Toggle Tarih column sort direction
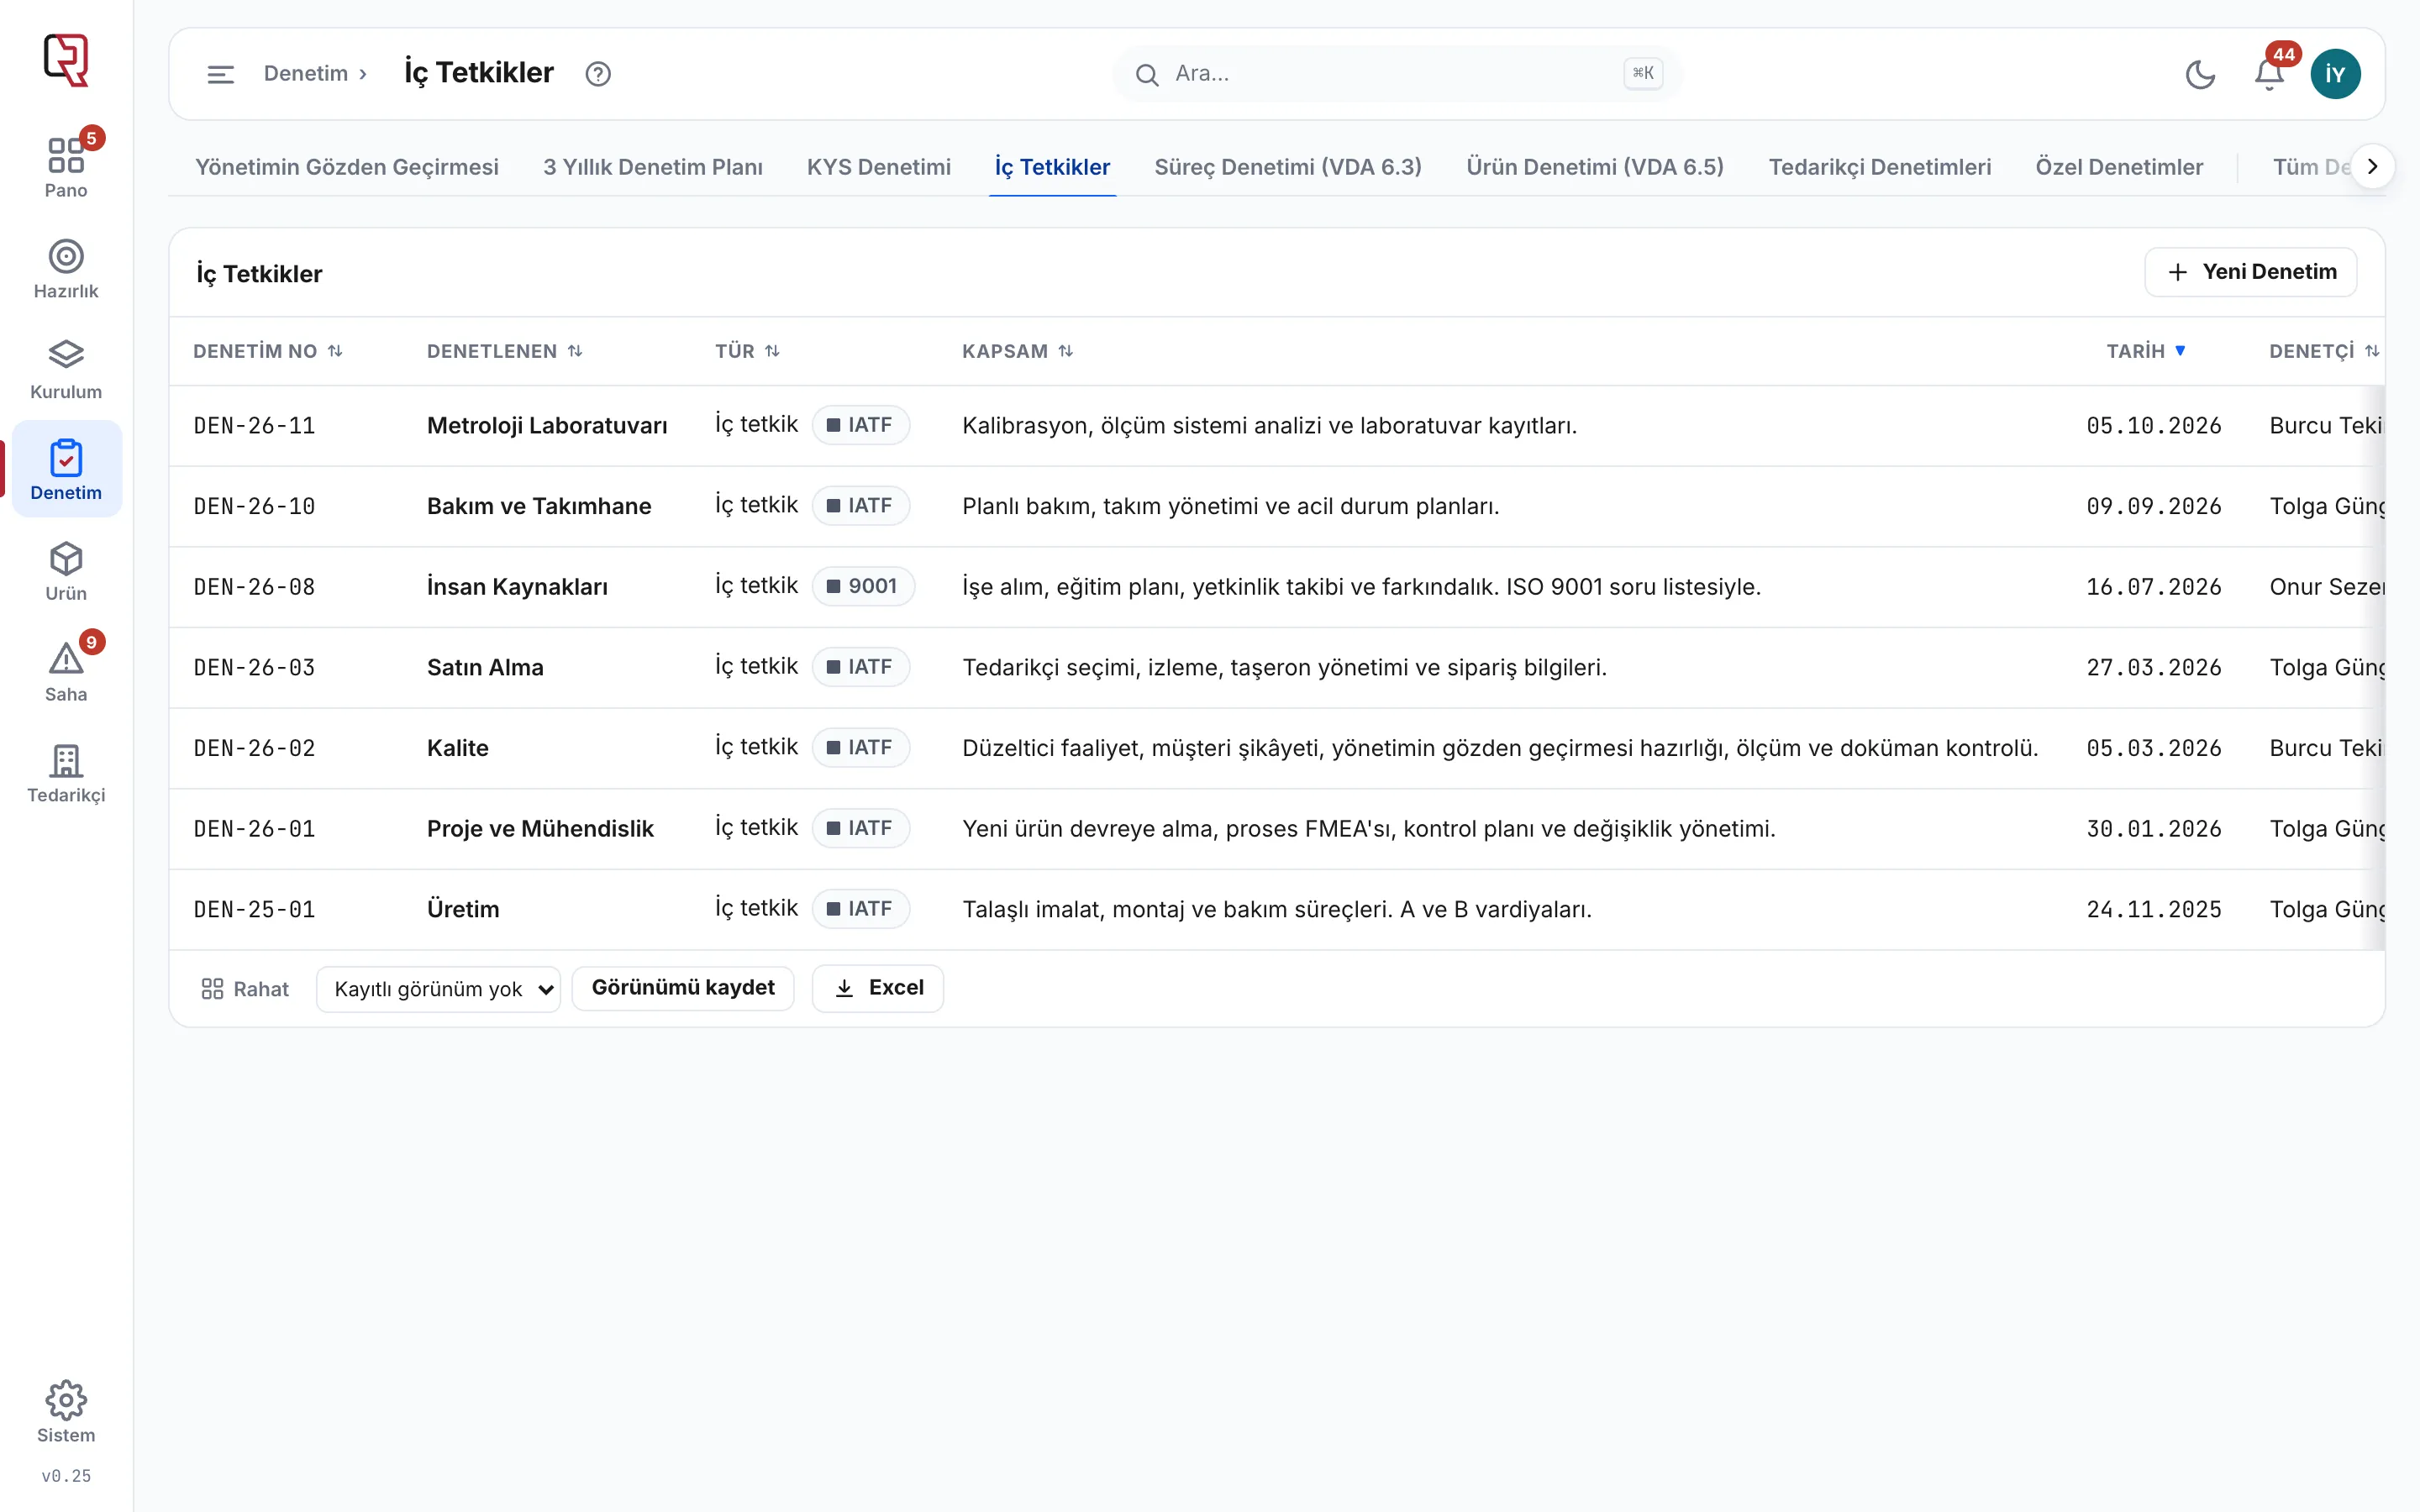 point(2146,351)
